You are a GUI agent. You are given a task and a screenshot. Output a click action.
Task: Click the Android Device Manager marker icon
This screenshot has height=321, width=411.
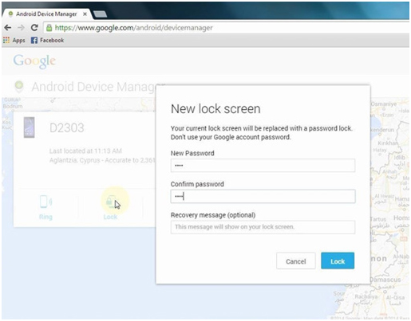tap(19, 86)
